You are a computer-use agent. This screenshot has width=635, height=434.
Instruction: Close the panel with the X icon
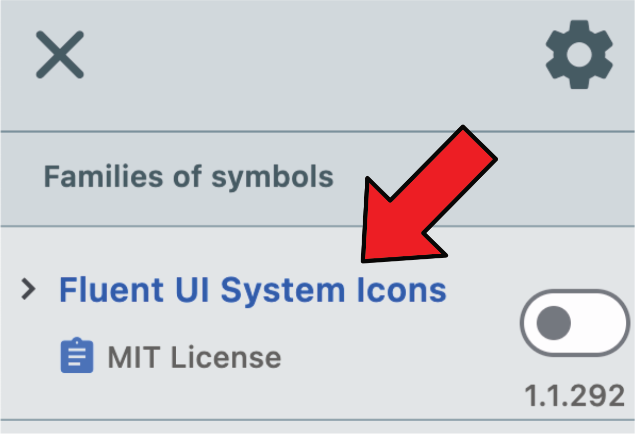tap(60, 55)
